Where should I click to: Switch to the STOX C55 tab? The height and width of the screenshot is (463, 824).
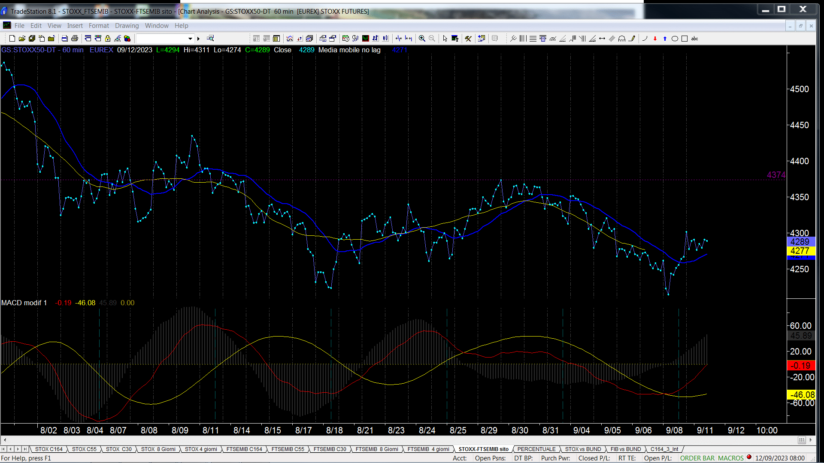click(x=84, y=449)
